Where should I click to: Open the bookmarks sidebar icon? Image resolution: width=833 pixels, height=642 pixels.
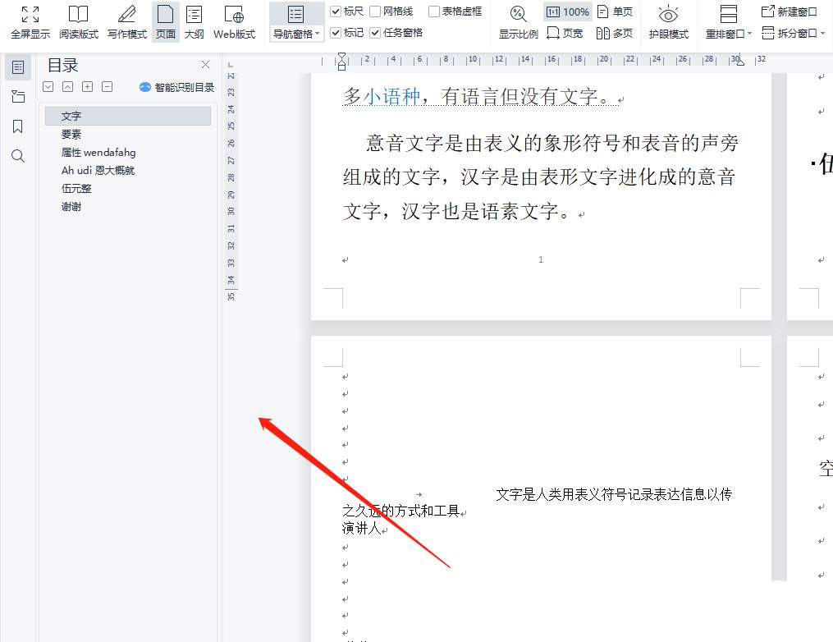(17, 126)
